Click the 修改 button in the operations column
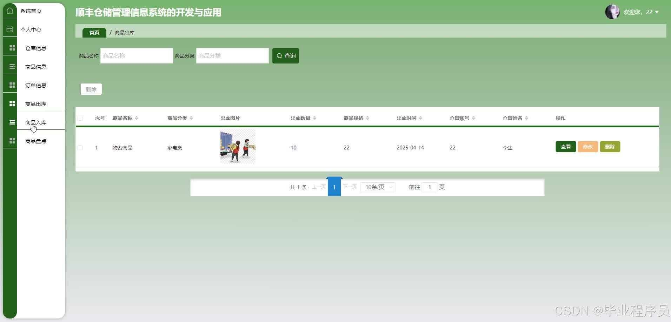This screenshot has width=671, height=322. [x=587, y=147]
